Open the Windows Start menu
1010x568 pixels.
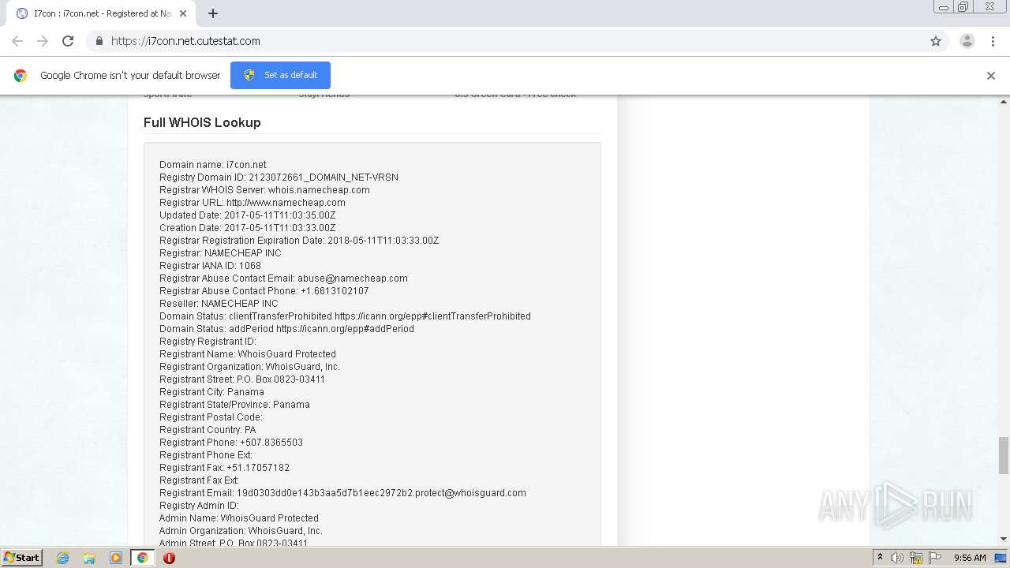21,558
